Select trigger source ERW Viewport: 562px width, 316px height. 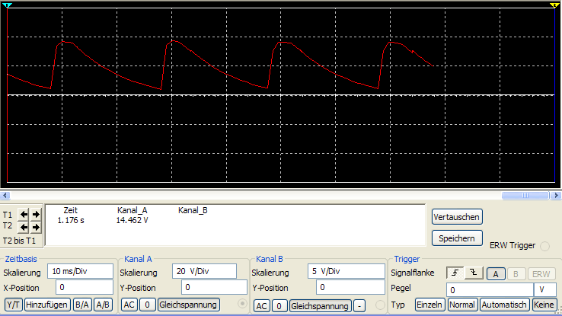click(x=541, y=274)
